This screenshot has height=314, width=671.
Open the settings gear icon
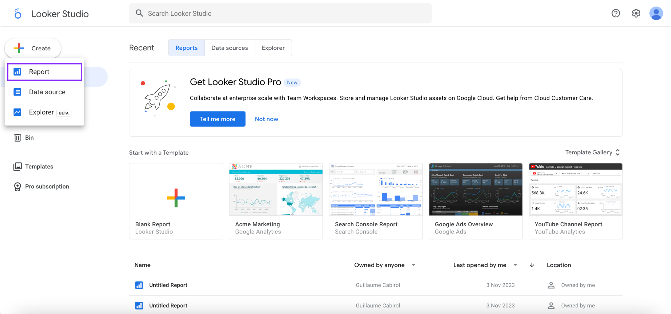click(636, 13)
